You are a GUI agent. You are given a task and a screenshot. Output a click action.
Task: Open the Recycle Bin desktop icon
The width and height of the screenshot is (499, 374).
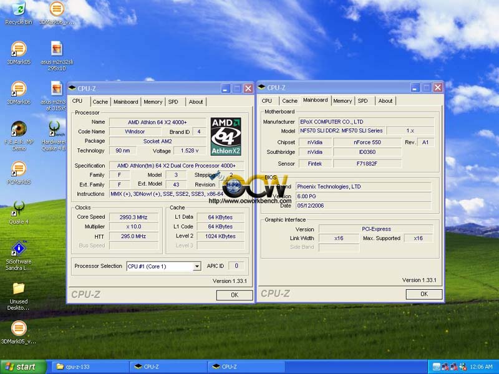tap(19, 12)
